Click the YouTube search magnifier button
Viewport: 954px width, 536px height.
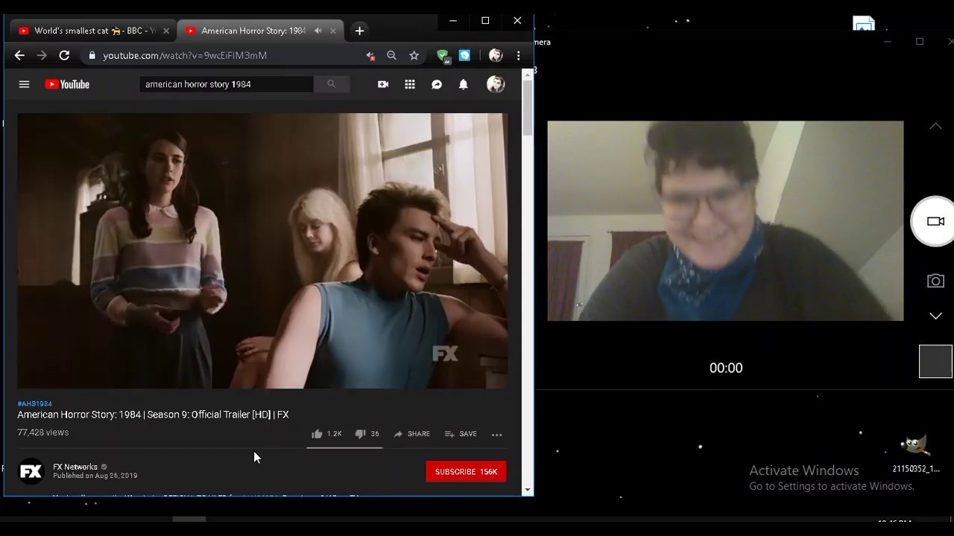[331, 84]
